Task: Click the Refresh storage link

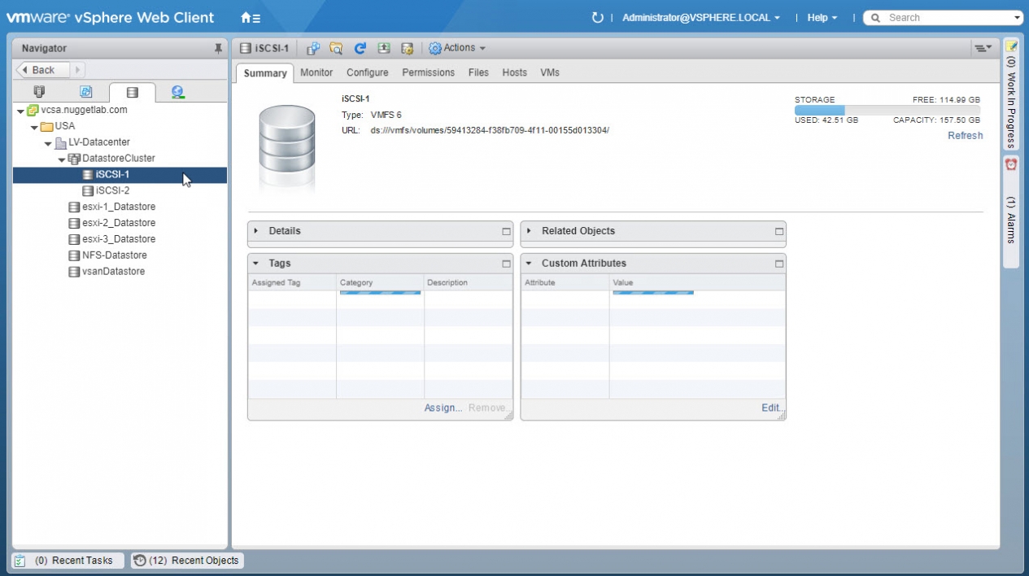Action: point(965,136)
